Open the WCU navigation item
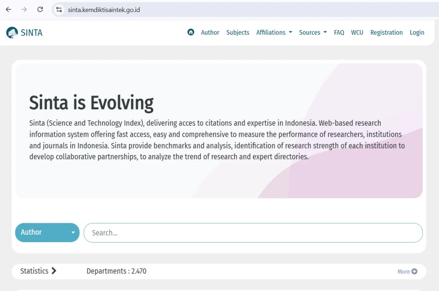Image resolution: width=439 pixels, height=291 pixels. click(357, 33)
